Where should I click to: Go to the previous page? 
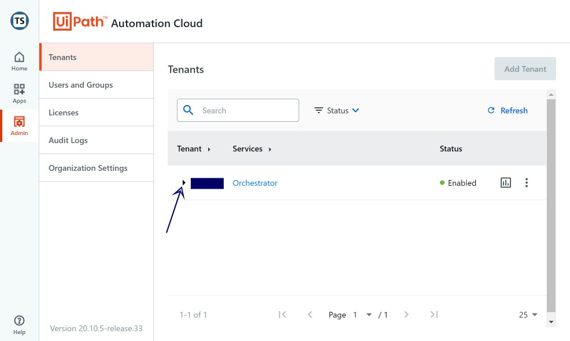[310, 314]
